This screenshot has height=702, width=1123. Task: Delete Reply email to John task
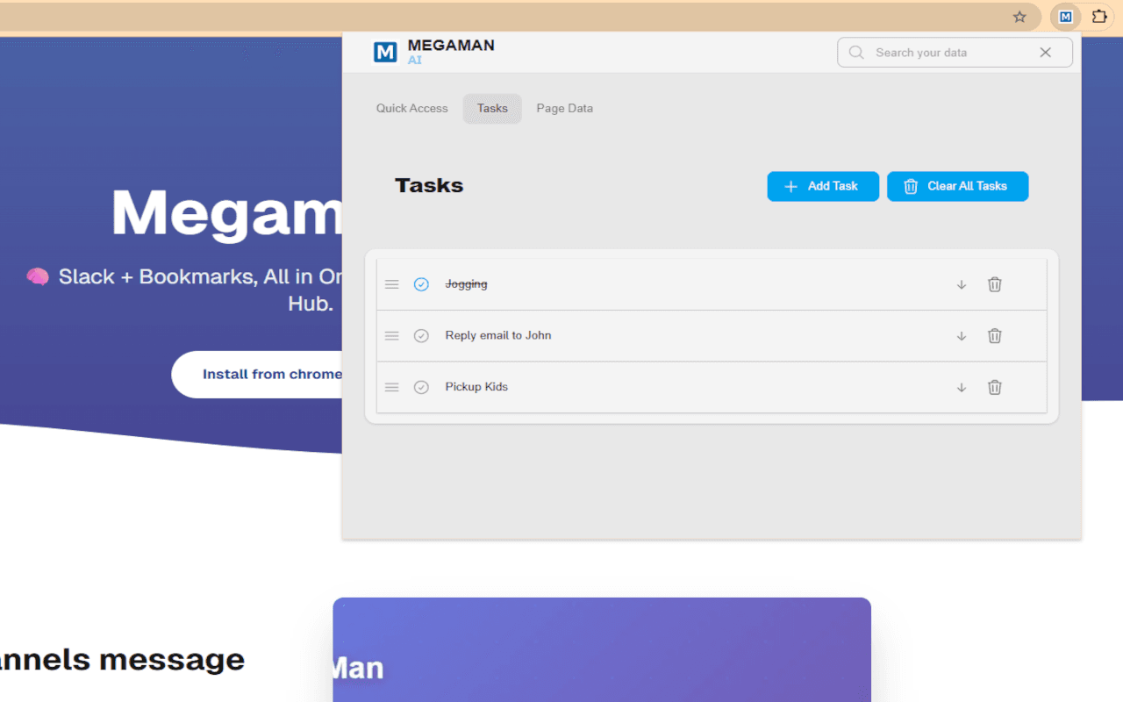tap(994, 336)
